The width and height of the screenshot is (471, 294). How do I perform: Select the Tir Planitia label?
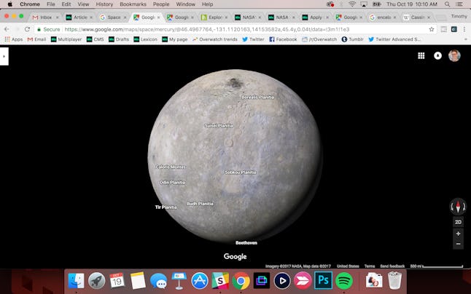click(166, 207)
